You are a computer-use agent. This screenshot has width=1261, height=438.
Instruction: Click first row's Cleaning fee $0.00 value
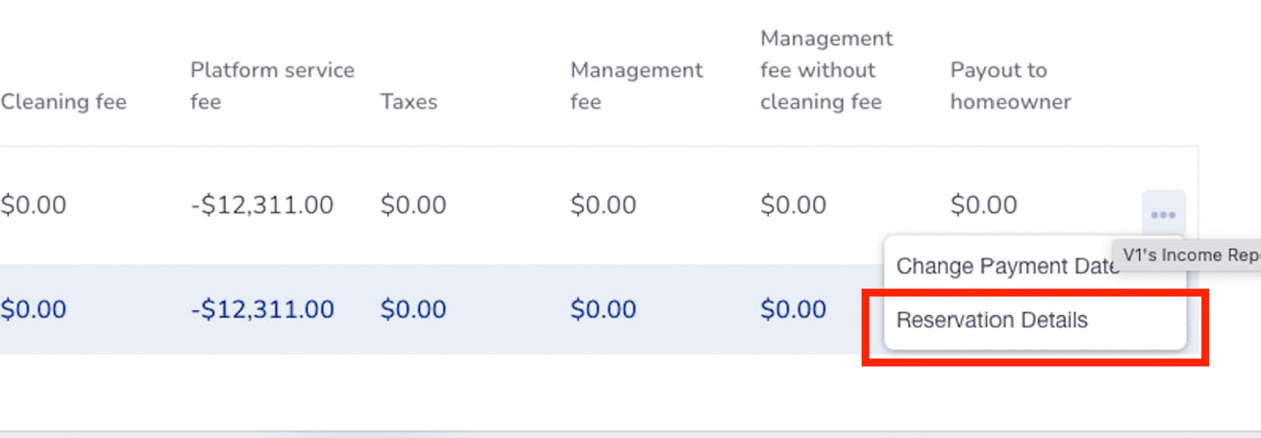(34, 205)
